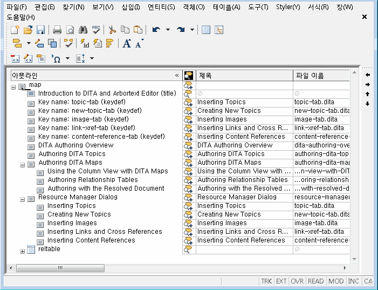Click the 제목 column header

pos(244,76)
